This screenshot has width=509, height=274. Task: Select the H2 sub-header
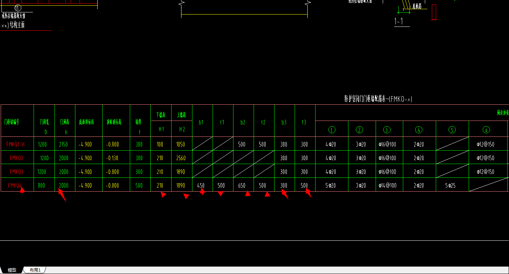coord(182,129)
